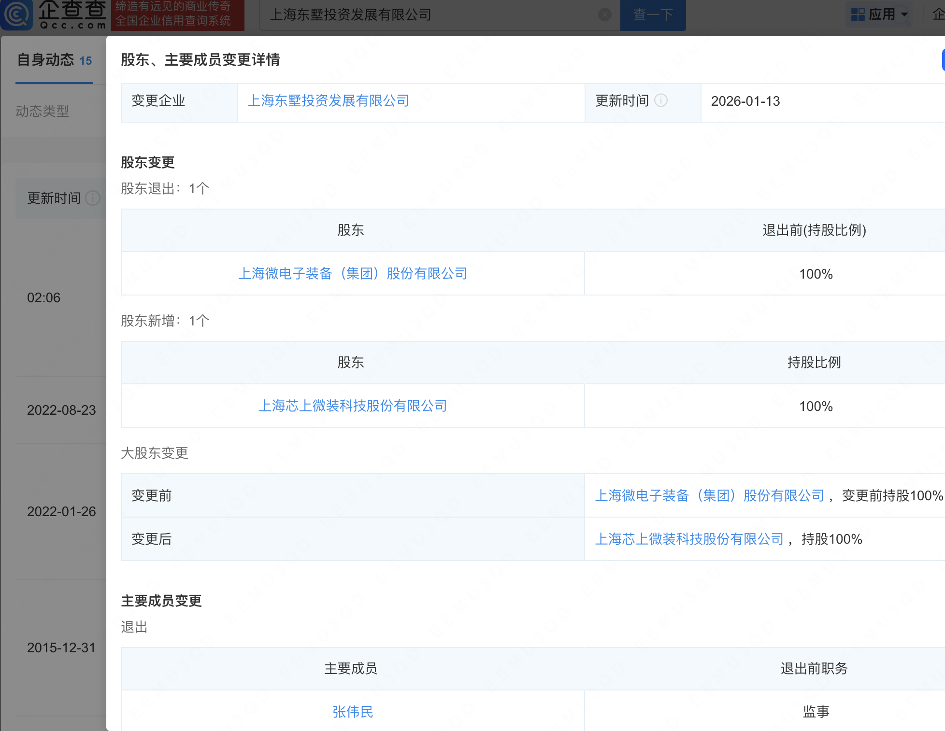Open the 动态类型 filter dropdown
This screenshot has height=731, width=945.
[x=42, y=112]
